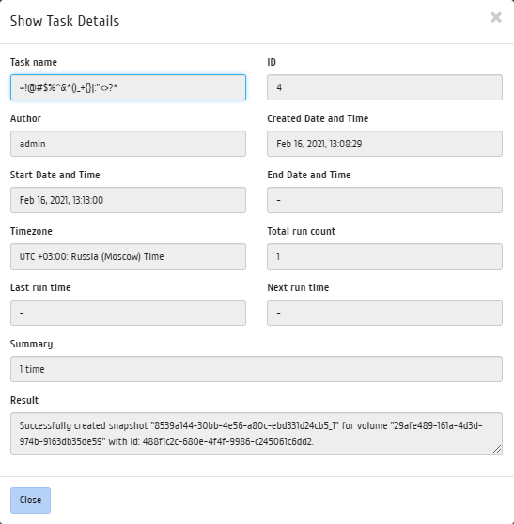This screenshot has height=524, width=514.
Task: Click the Timezone field with Moscow Time
Action: (128, 256)
